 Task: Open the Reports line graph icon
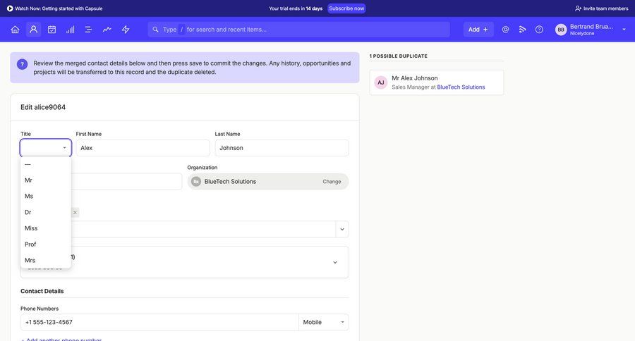pos(107,30)
